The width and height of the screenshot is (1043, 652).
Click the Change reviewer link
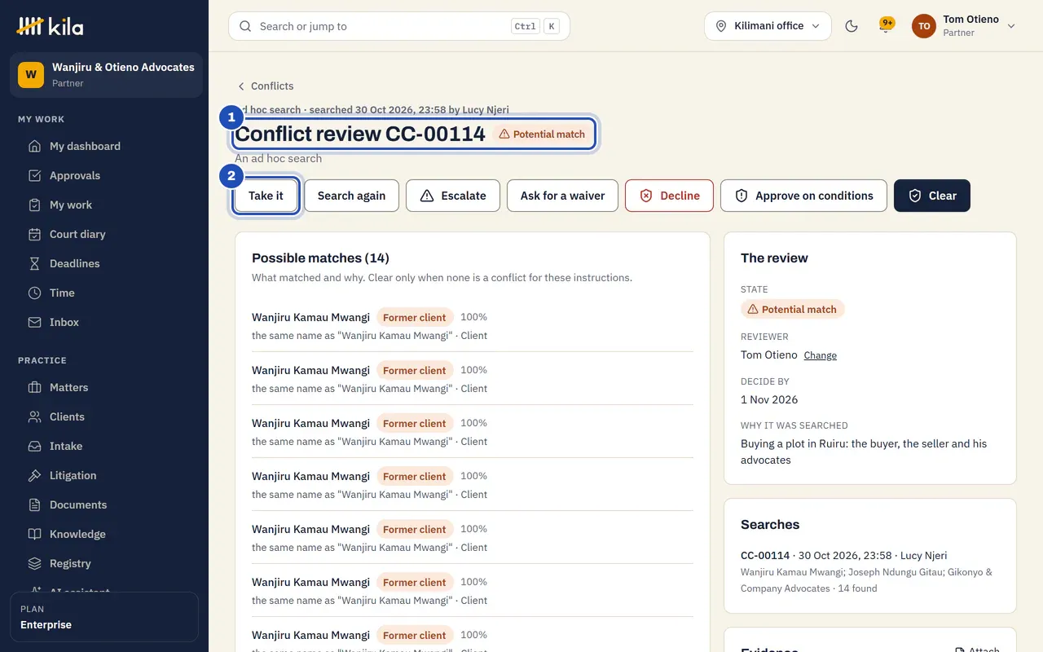click(821, 355)
